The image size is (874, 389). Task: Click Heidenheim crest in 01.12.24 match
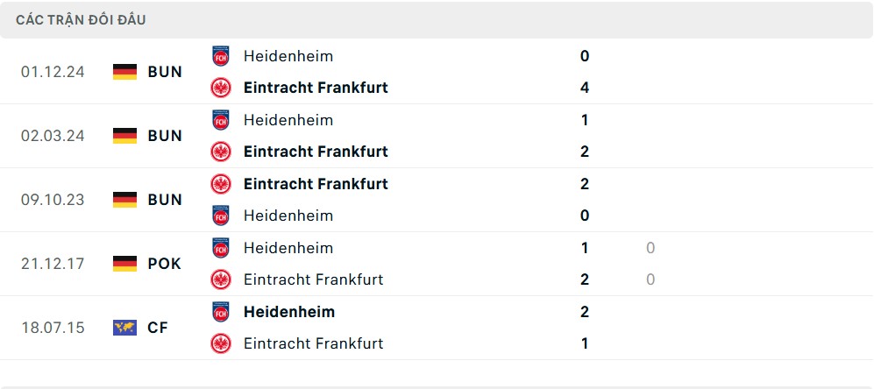click(221, 56)
